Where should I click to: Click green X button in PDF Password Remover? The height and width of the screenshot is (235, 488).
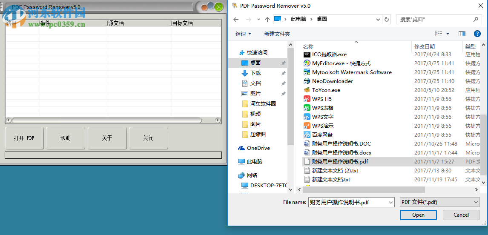219,6
